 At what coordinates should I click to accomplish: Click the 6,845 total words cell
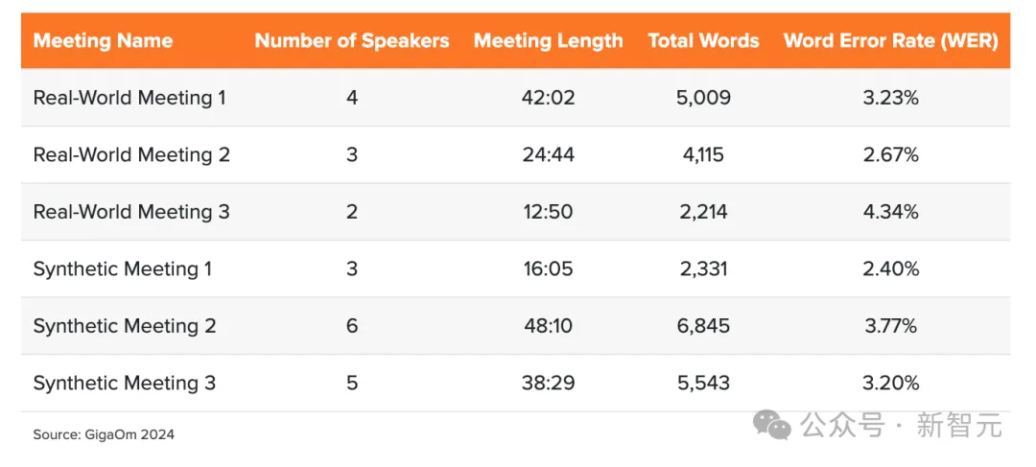(704, 326)
